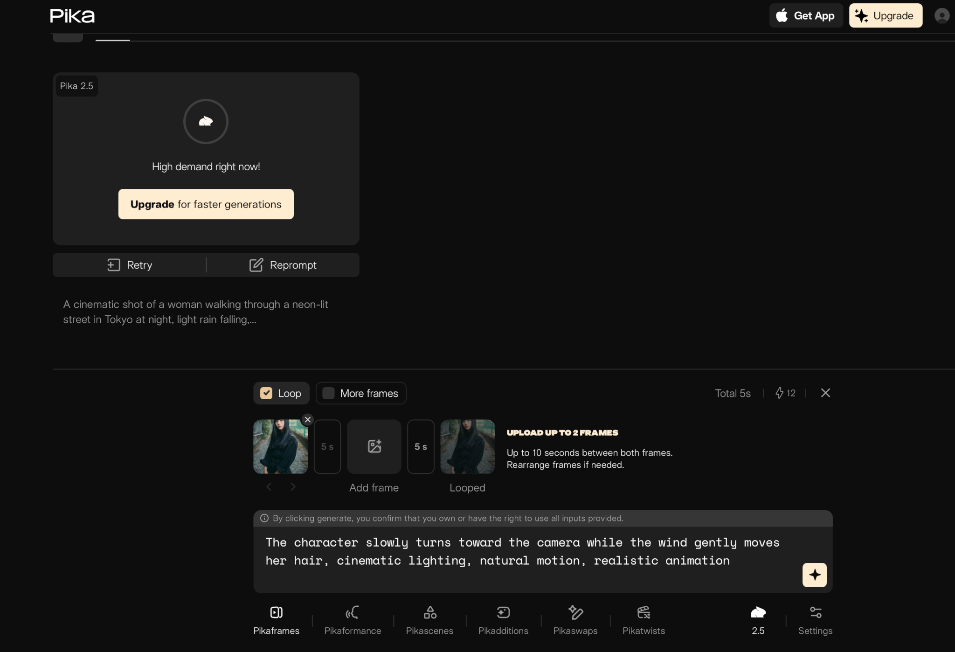Click the Reprompt button
955x652 pixels.
click(x=283, y=265)
